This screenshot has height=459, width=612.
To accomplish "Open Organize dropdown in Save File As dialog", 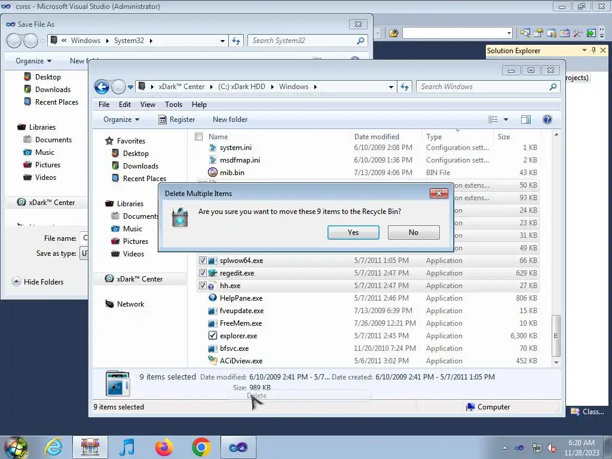I will point(33,61).
